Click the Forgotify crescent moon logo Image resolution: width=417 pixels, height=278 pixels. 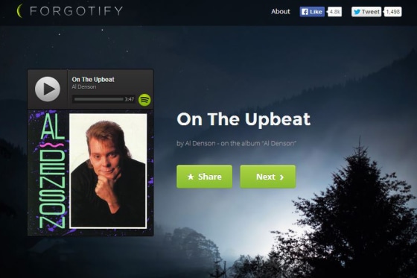point(19,11)
